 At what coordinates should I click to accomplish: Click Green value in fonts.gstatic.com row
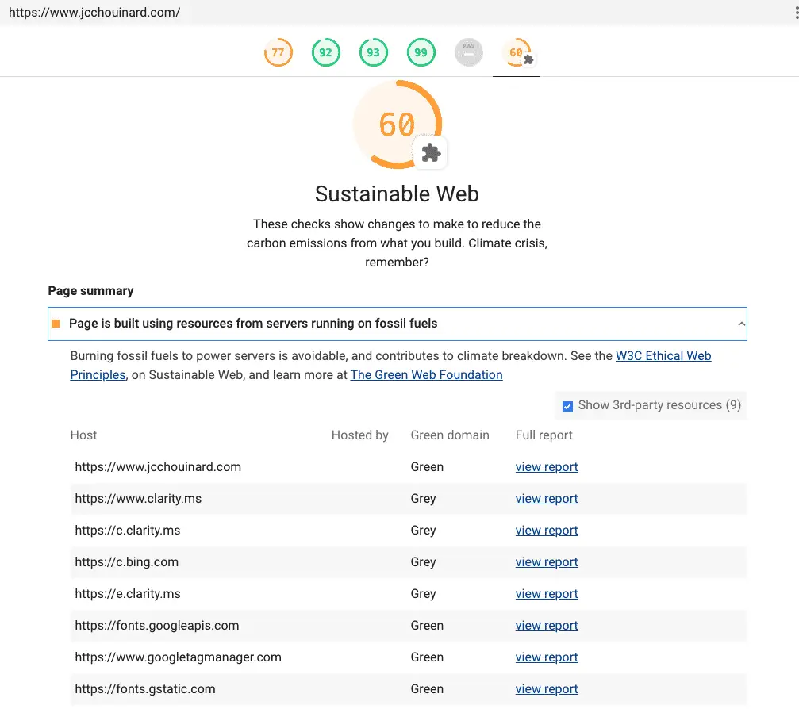(x=427, y=688)
